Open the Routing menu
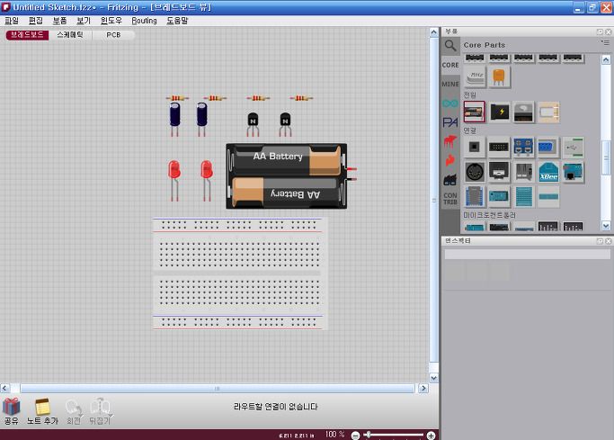 (144, 21)
